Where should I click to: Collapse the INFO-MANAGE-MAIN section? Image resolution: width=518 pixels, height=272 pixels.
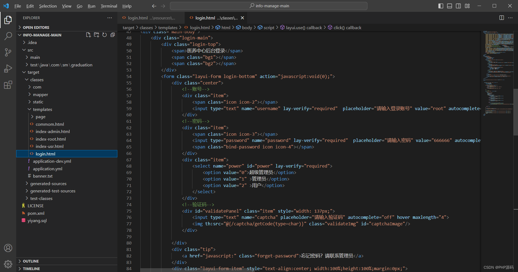pyautogui.click(x=42, y=35)
